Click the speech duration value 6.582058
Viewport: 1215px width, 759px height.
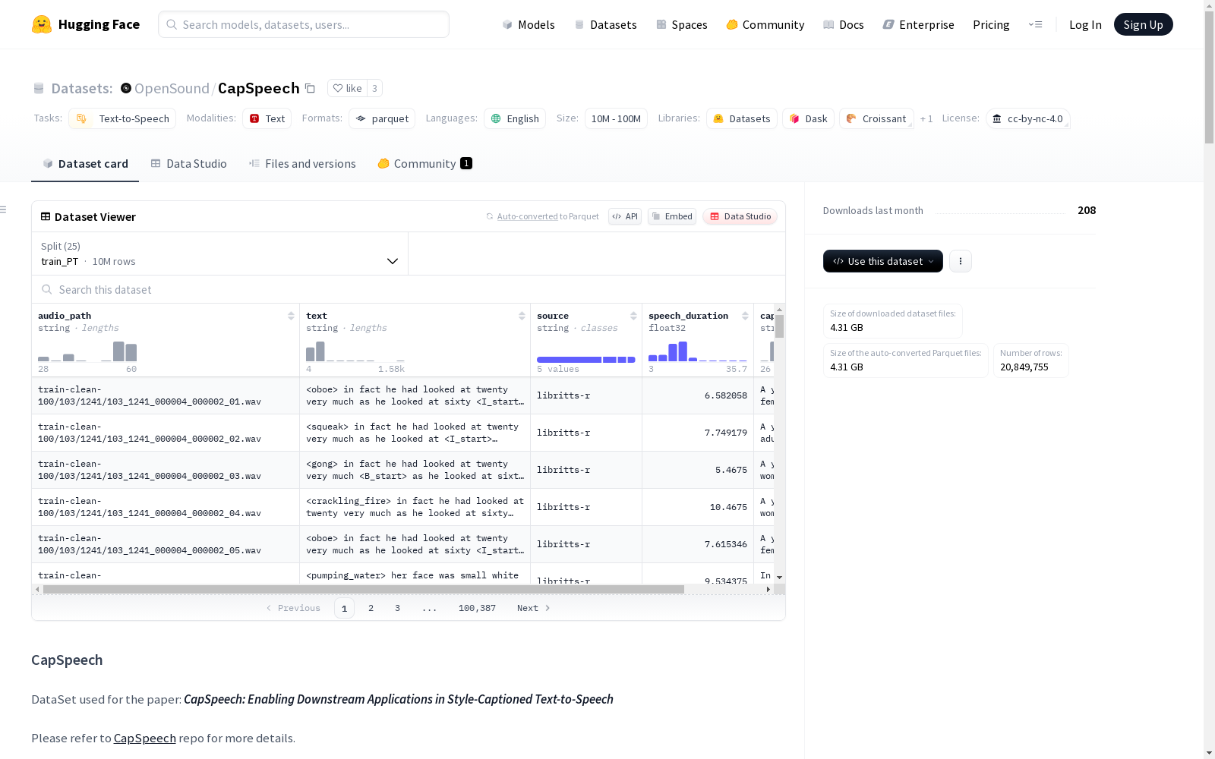(x=726, y=395)
